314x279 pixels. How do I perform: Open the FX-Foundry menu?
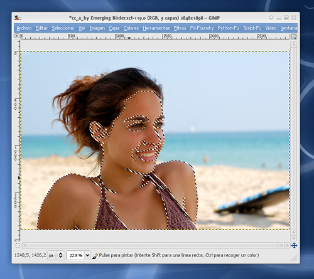pyautogui.click(x=202, y=28)
